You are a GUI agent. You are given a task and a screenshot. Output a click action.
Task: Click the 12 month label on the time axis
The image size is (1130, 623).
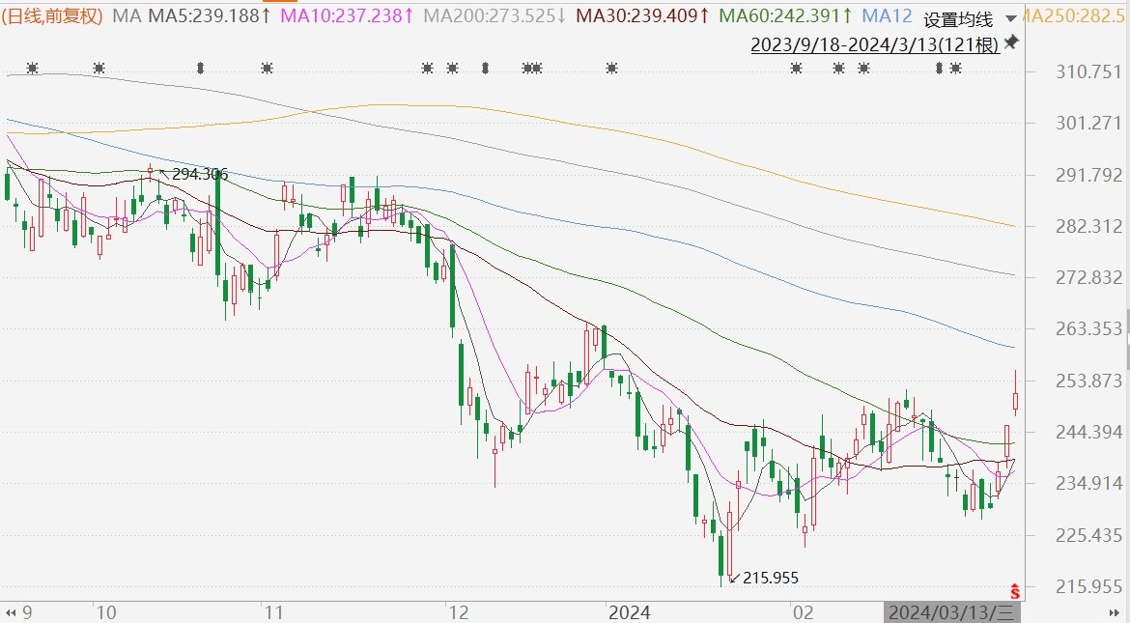point(459,613)
